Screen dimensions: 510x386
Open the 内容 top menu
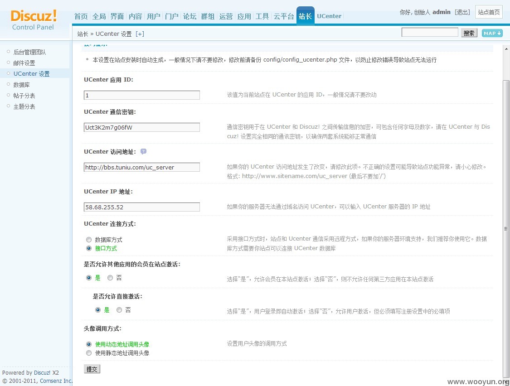[135, 16]
